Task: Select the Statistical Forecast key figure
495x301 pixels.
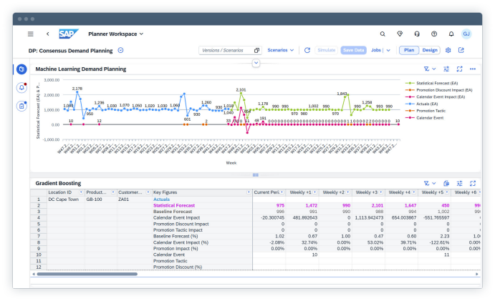Action: (174, 205)
